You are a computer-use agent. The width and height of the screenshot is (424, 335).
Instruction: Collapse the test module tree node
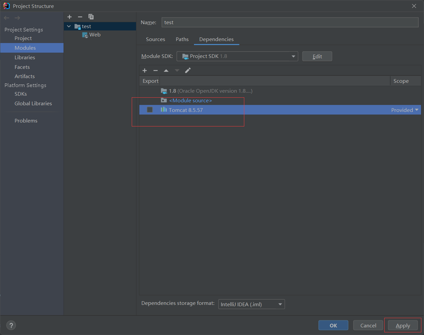(x=69, y=26)
